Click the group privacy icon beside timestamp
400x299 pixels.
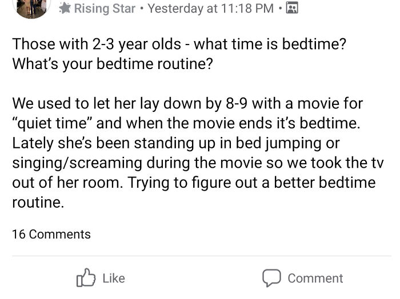point(291,9)
